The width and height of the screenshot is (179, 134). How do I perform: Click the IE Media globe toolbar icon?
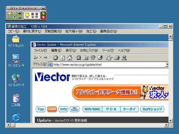(x=93, y=58)
